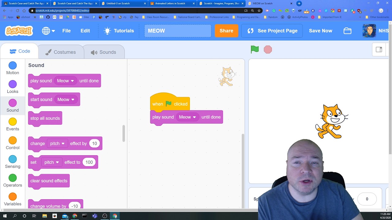Click the browser address bar URL
This screenshot has height=220, width=392.
coord(62,10)
